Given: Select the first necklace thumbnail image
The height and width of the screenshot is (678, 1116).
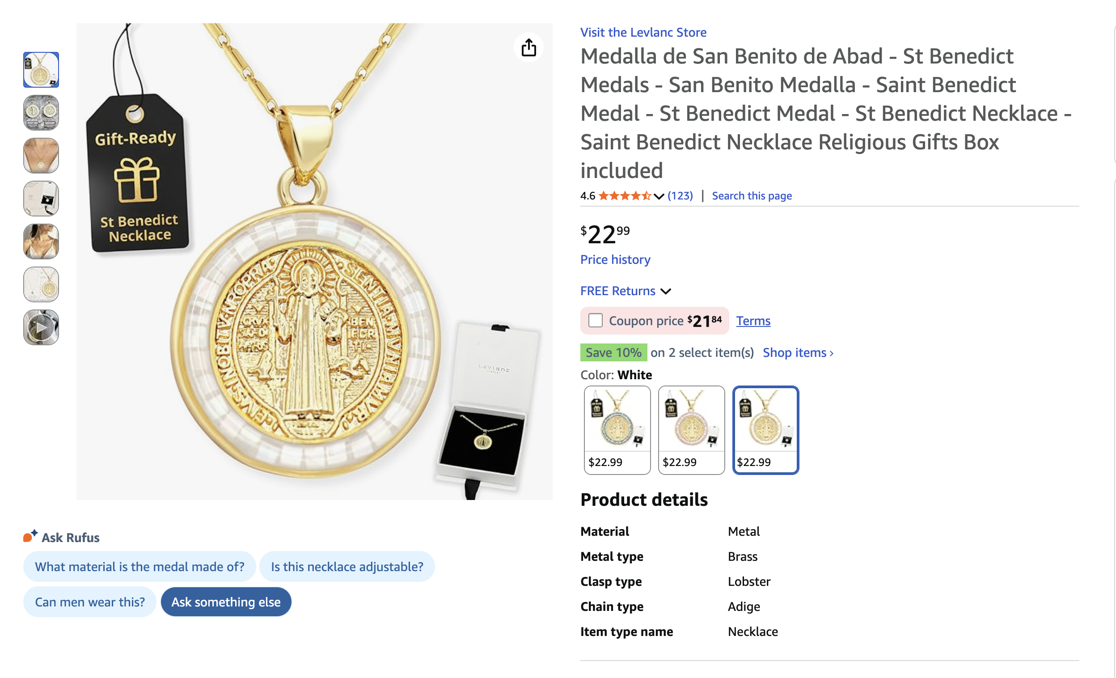Looking at the screenshot, I should (41, 70).
